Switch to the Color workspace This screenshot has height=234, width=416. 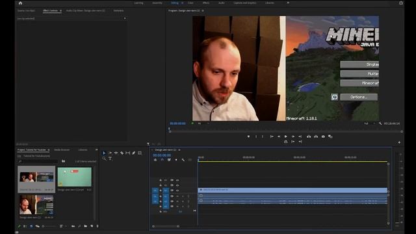pos(190,3)
